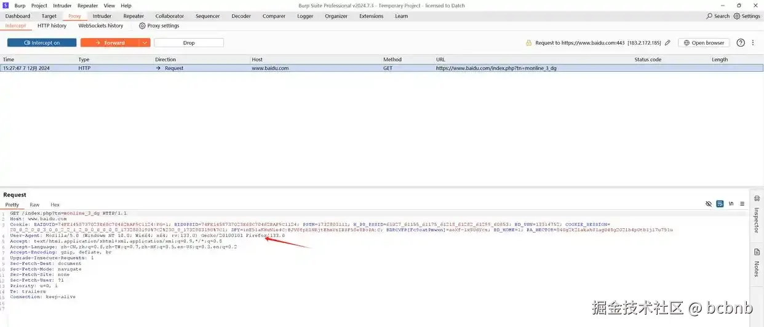Viewport: 764px width, 327px height.
Task: Toggle line wrap in request editor
Action: click(x=720, y=204)
